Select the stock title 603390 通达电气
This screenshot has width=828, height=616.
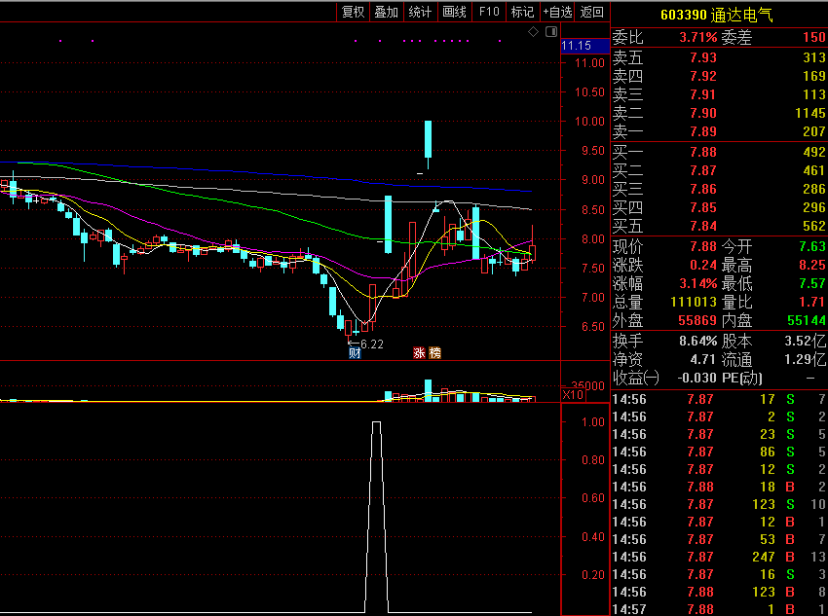pyautogui.click(x=717, y=15)
